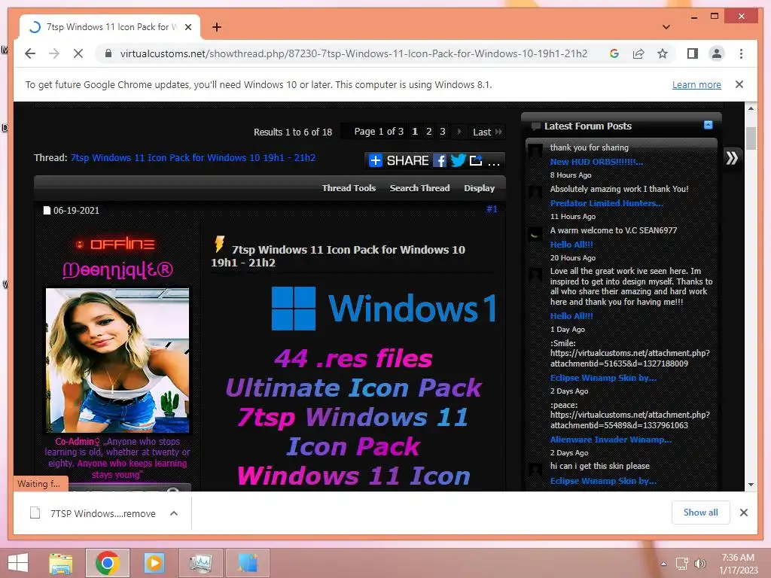Open the Google search icon in address bar
Viewport: 771px width, 578px height.
[x=614, y=53]
